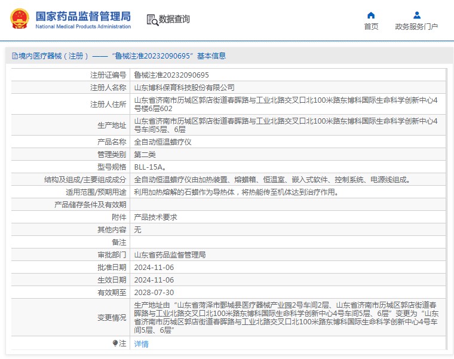Go to 首页 text label
Screen dimensions: 454x359
pos(371,27)
